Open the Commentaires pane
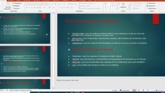This screenshot has height=93, width=165. point(125,90)
